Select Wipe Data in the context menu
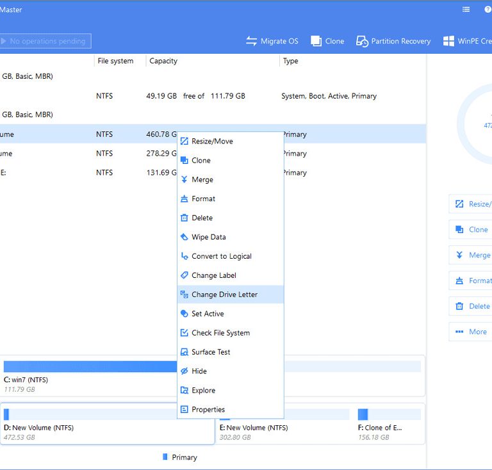 pos(231,237)
